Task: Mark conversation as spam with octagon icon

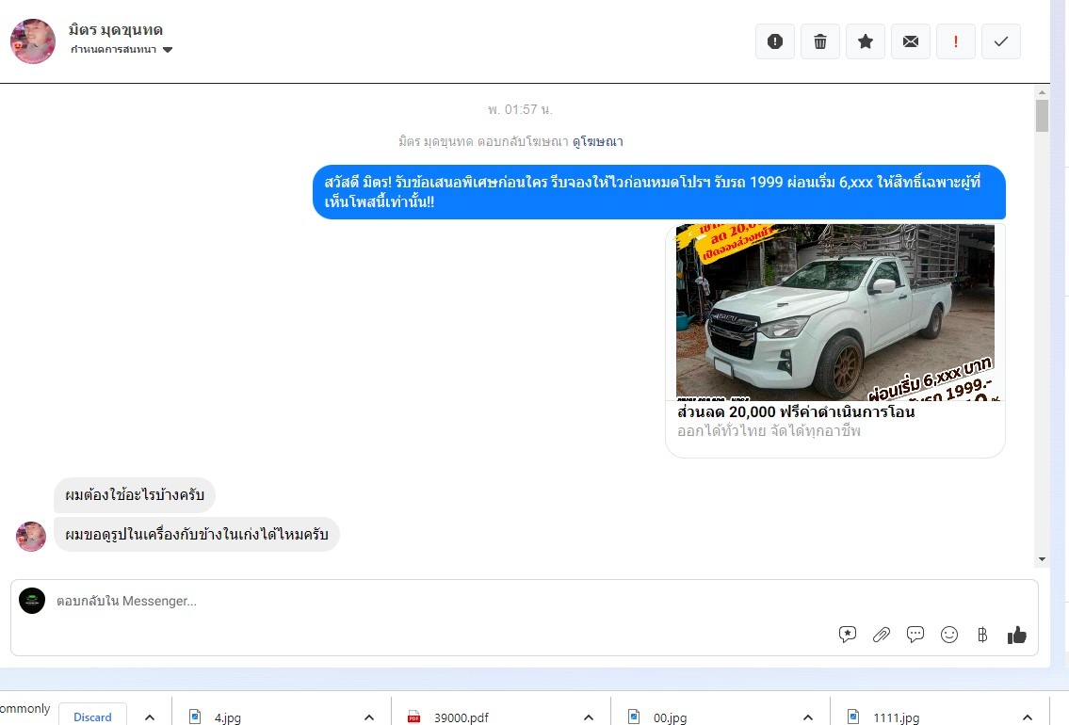Action: pyautogui.click(x=775, y=41)
